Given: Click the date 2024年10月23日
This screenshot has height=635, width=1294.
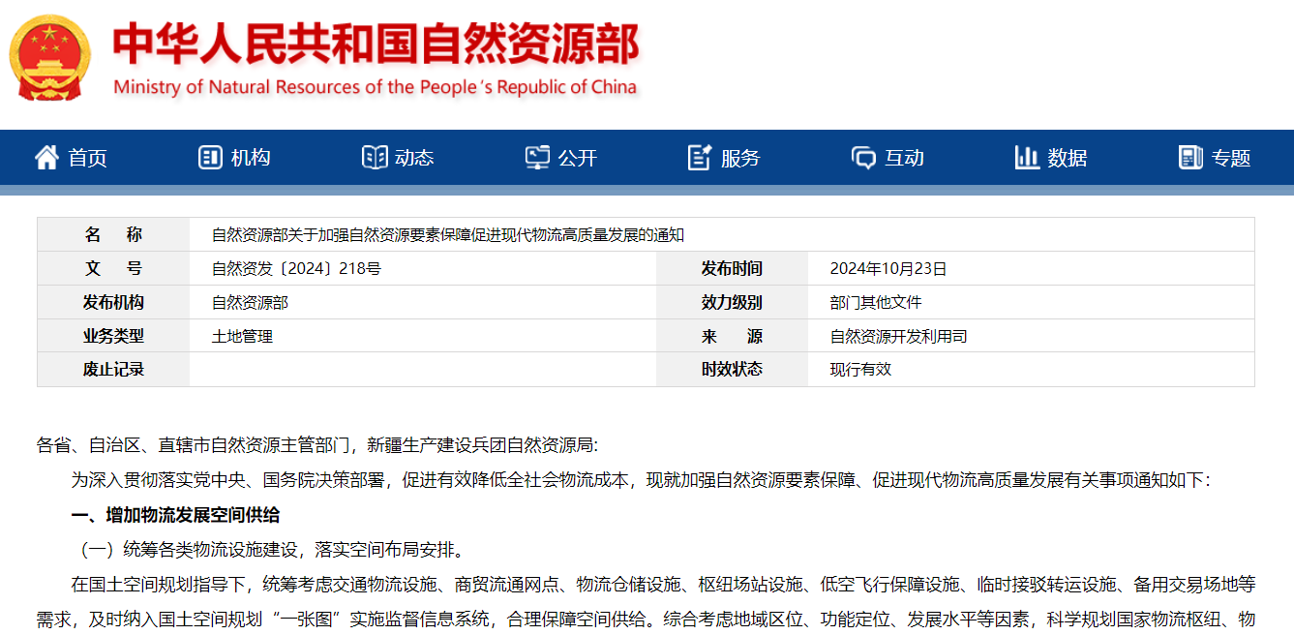Looking at the screenshot, I should click(888, 269).
